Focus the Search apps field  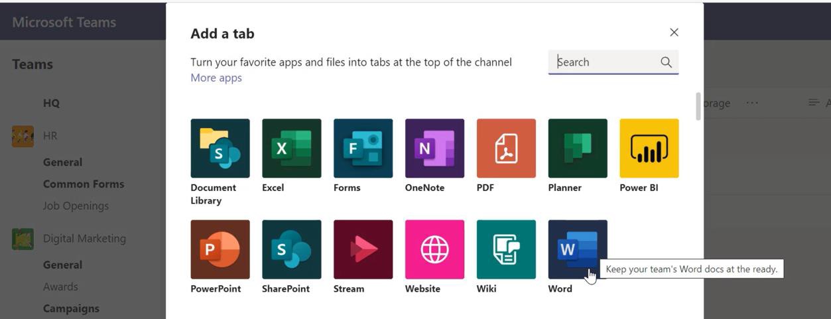(x=613, y=62)
